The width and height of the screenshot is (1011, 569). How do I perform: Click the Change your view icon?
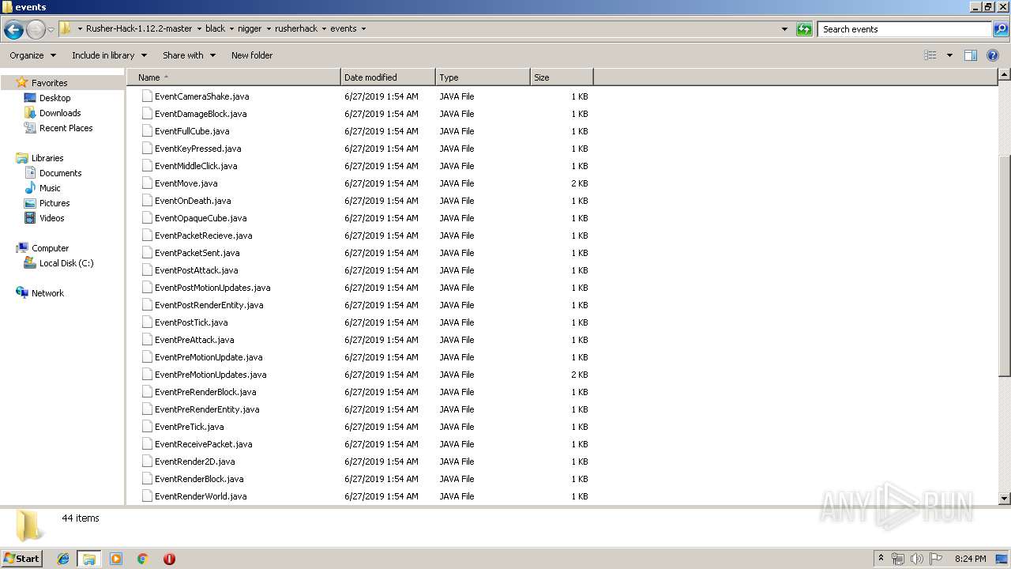coord(930,55)
